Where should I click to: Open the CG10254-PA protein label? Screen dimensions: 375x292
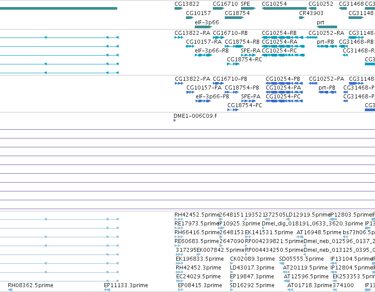coord(283,88)
